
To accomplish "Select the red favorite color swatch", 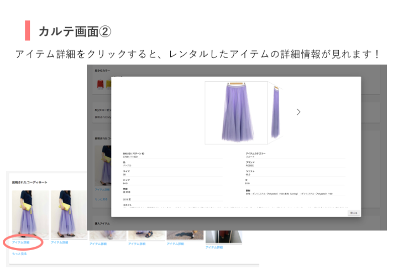I will point(100,84).
